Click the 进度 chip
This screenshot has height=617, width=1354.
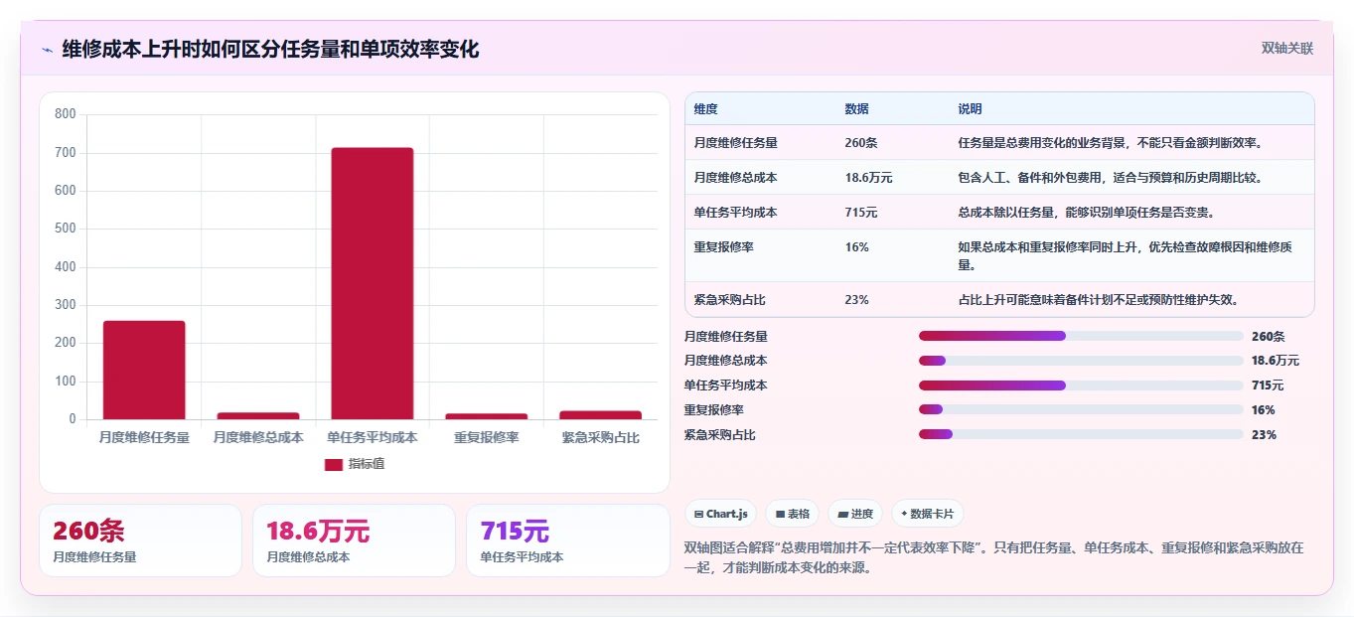click(x=855, y=514)
